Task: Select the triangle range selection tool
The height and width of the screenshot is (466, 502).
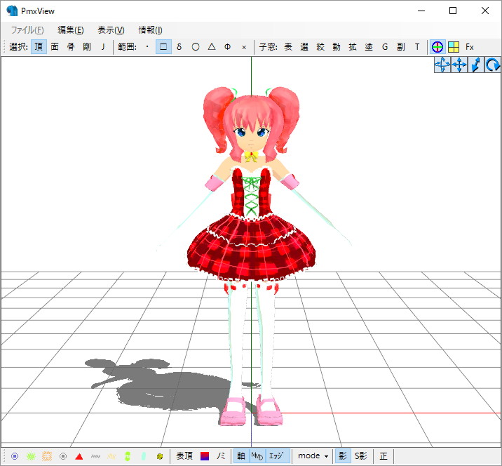Action: 212,47
